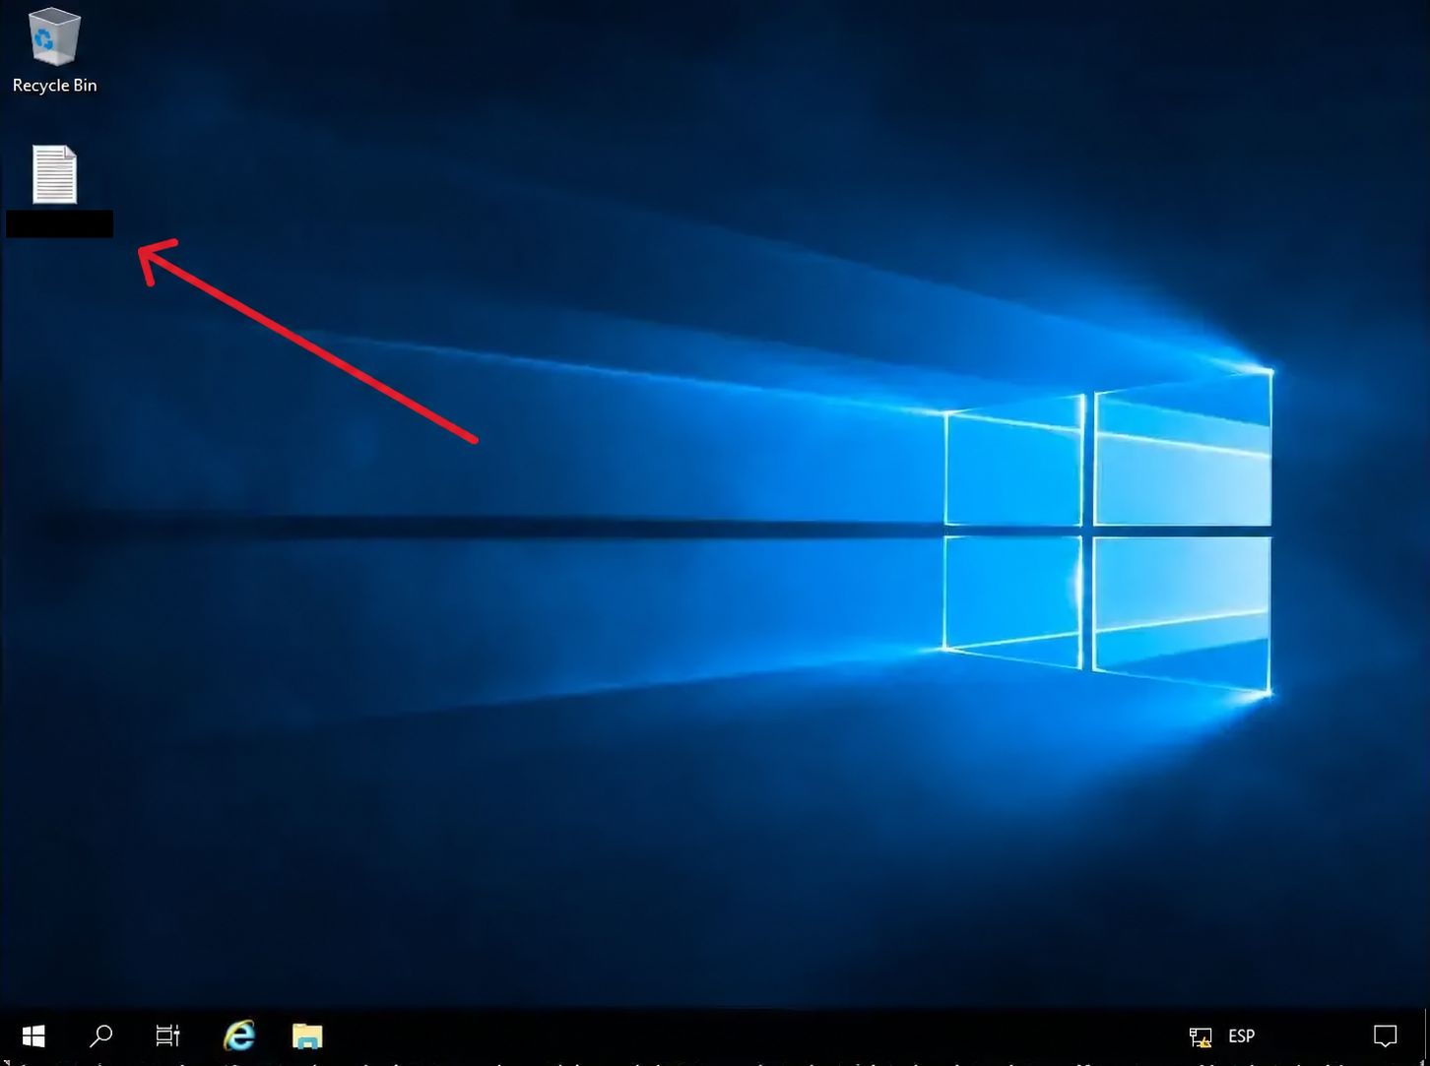Click the network status tray icon
Image resolution: width=1430 pixels, height=1066 pixels.
[1201, 1036]
